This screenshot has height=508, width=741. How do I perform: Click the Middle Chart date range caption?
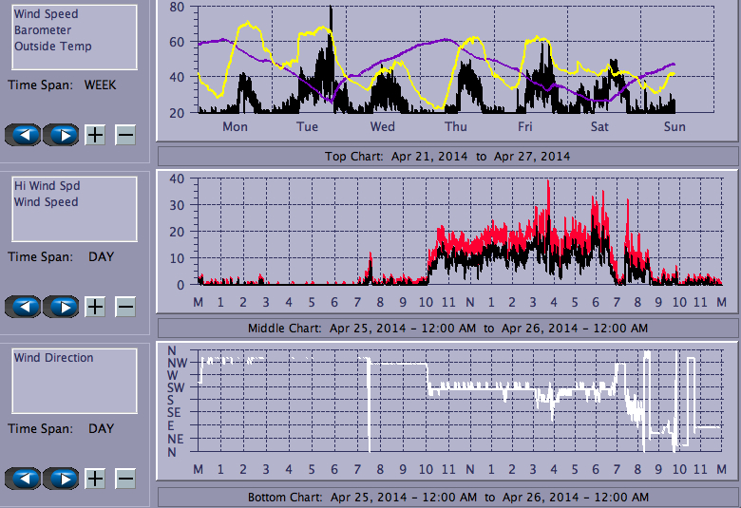(447, 328)
